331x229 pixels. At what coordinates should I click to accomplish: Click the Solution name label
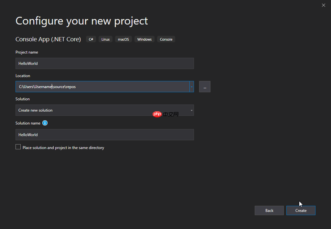(28, 123)
